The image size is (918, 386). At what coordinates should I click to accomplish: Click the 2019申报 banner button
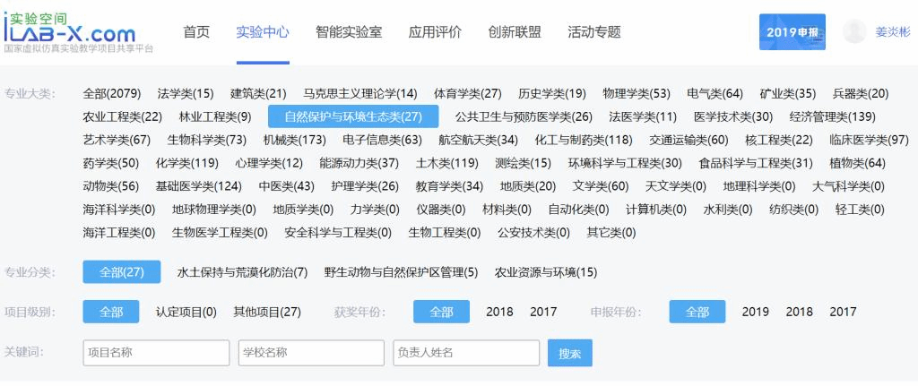[x=792, y=32]
